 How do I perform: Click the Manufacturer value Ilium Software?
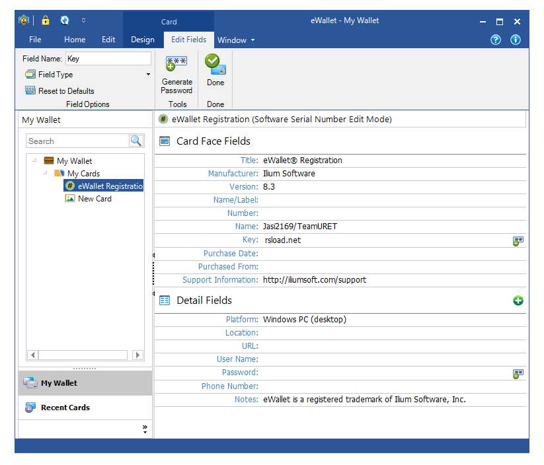pyautogui.click(x=289, y=173)
